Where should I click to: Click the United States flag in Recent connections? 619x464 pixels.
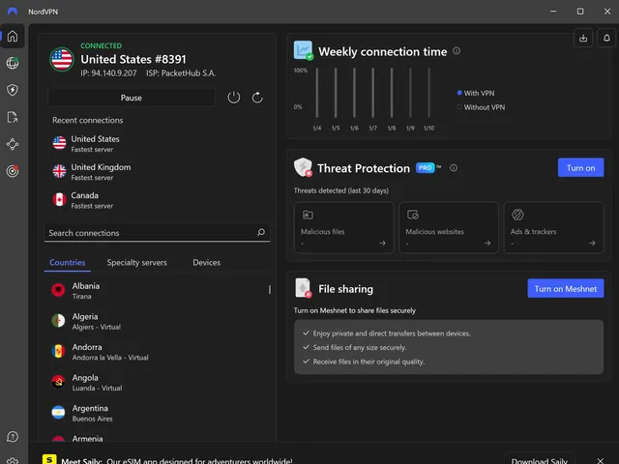pyautogui.click(x=60, y=143)
